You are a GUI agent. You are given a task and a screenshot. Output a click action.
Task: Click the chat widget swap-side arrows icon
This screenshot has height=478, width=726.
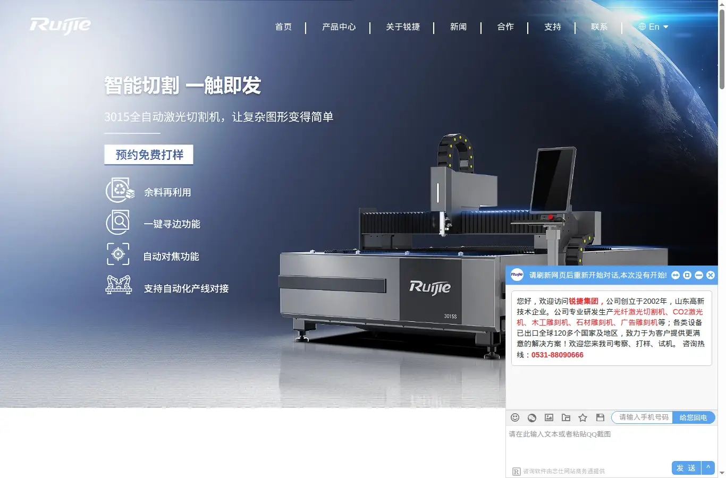click(676, 275)
